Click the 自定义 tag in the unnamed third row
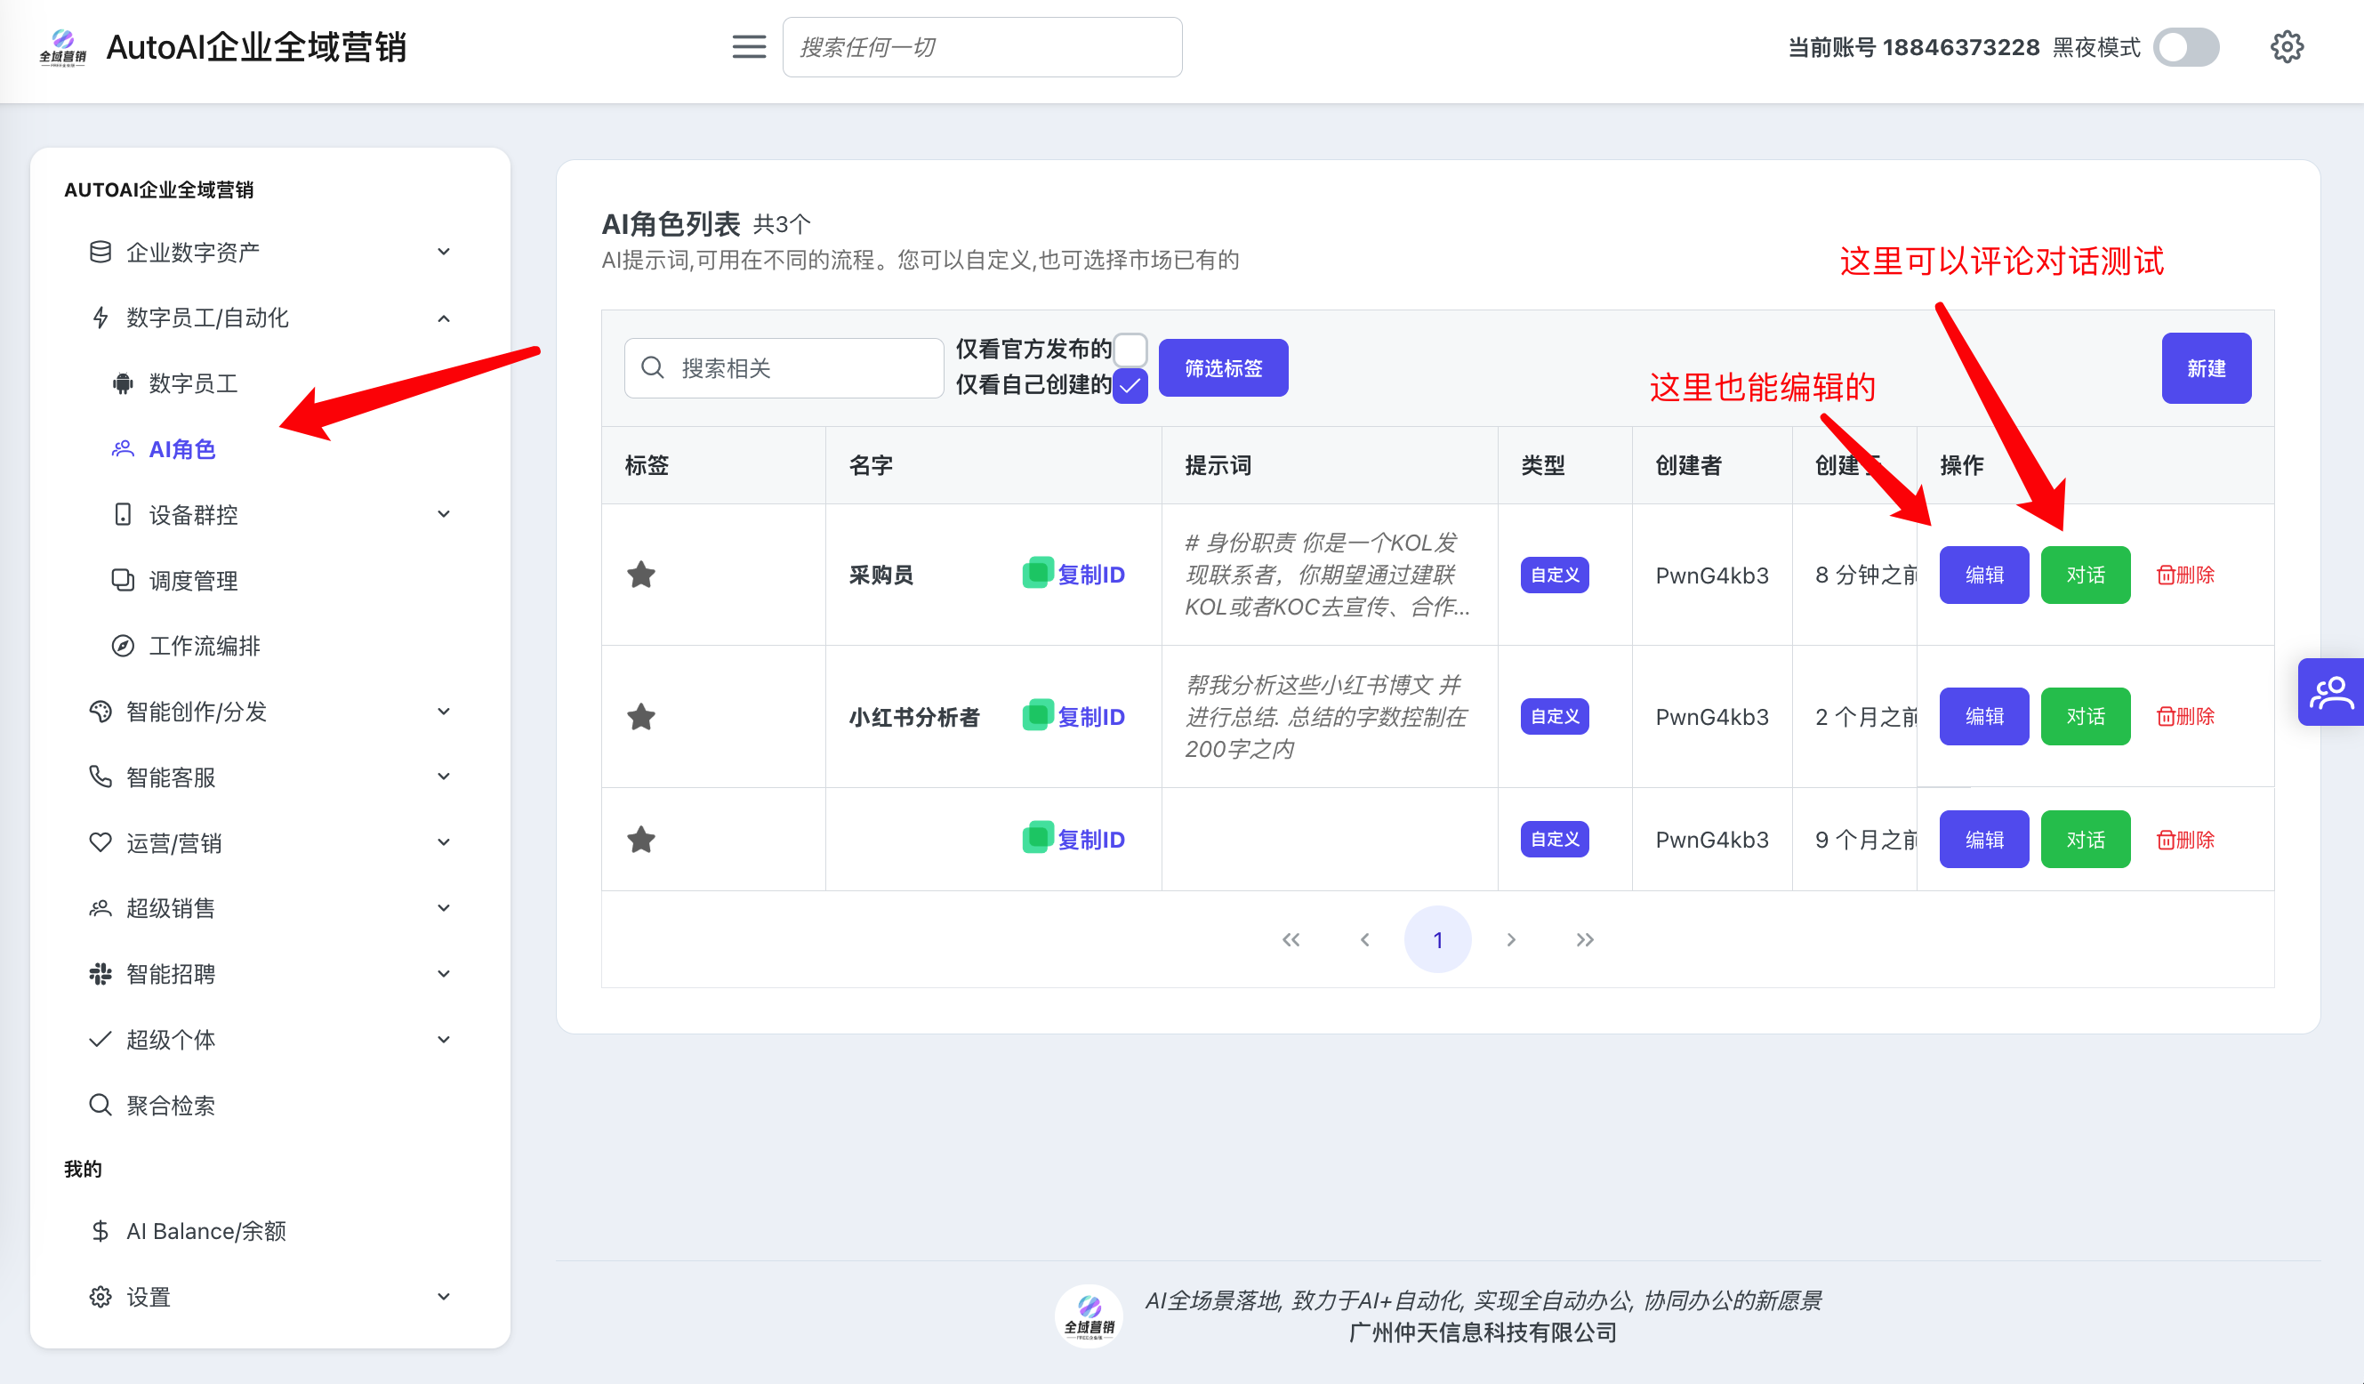Viewport: 2364px width, 1384px height. (1555, 839)
